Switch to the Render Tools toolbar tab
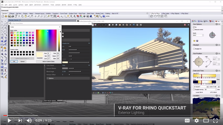The image size is (223, 125). (x=99, y=14)
